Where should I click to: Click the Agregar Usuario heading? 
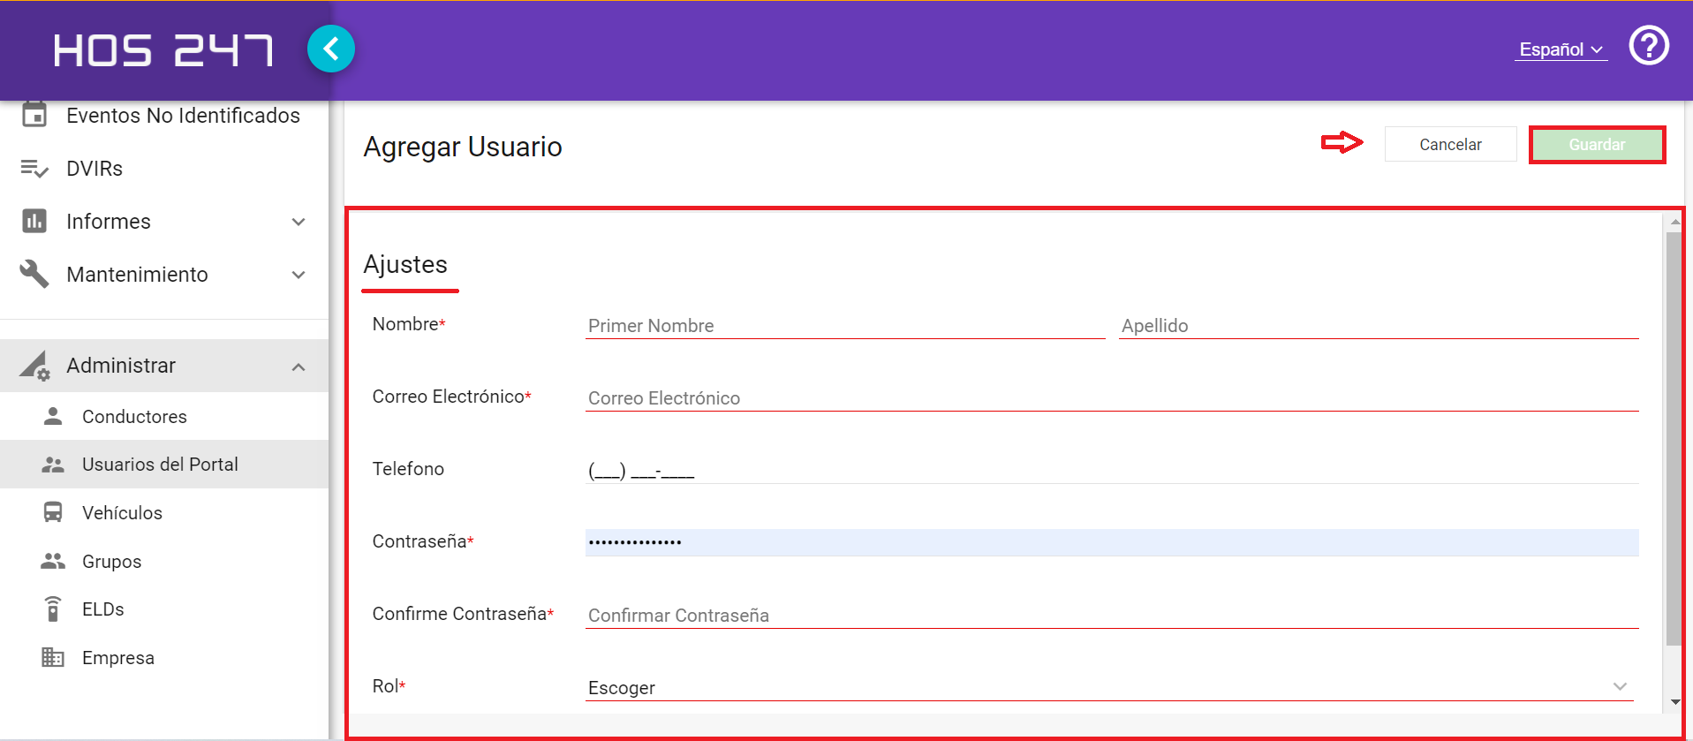point(463,147)
